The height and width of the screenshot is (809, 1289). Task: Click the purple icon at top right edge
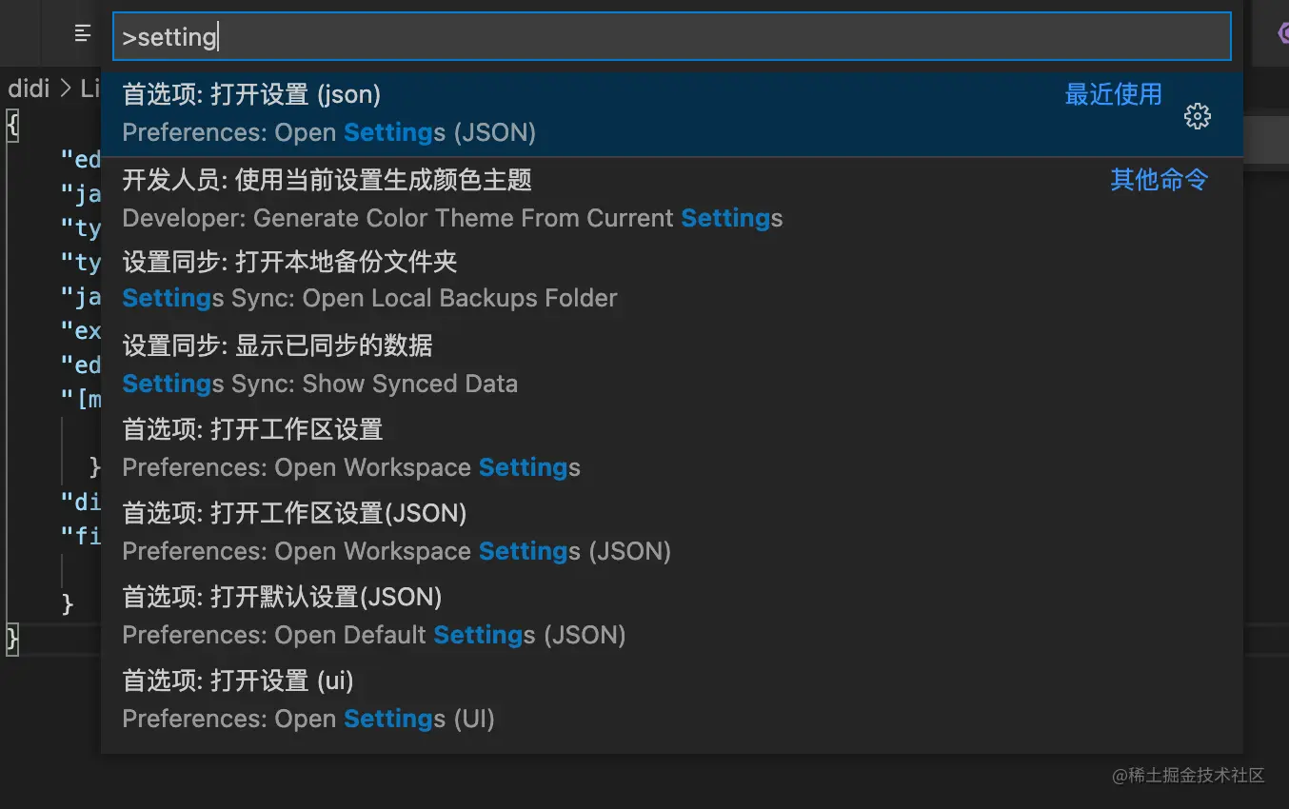point(1282,34)
